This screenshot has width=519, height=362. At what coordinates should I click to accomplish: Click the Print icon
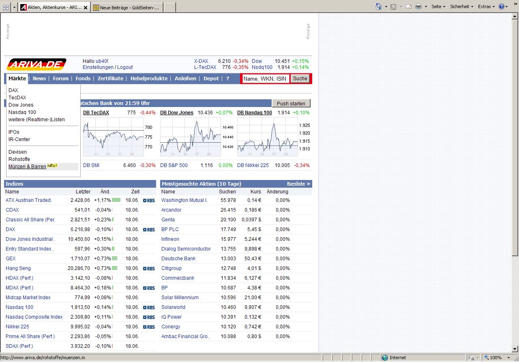tap(418, 6)
